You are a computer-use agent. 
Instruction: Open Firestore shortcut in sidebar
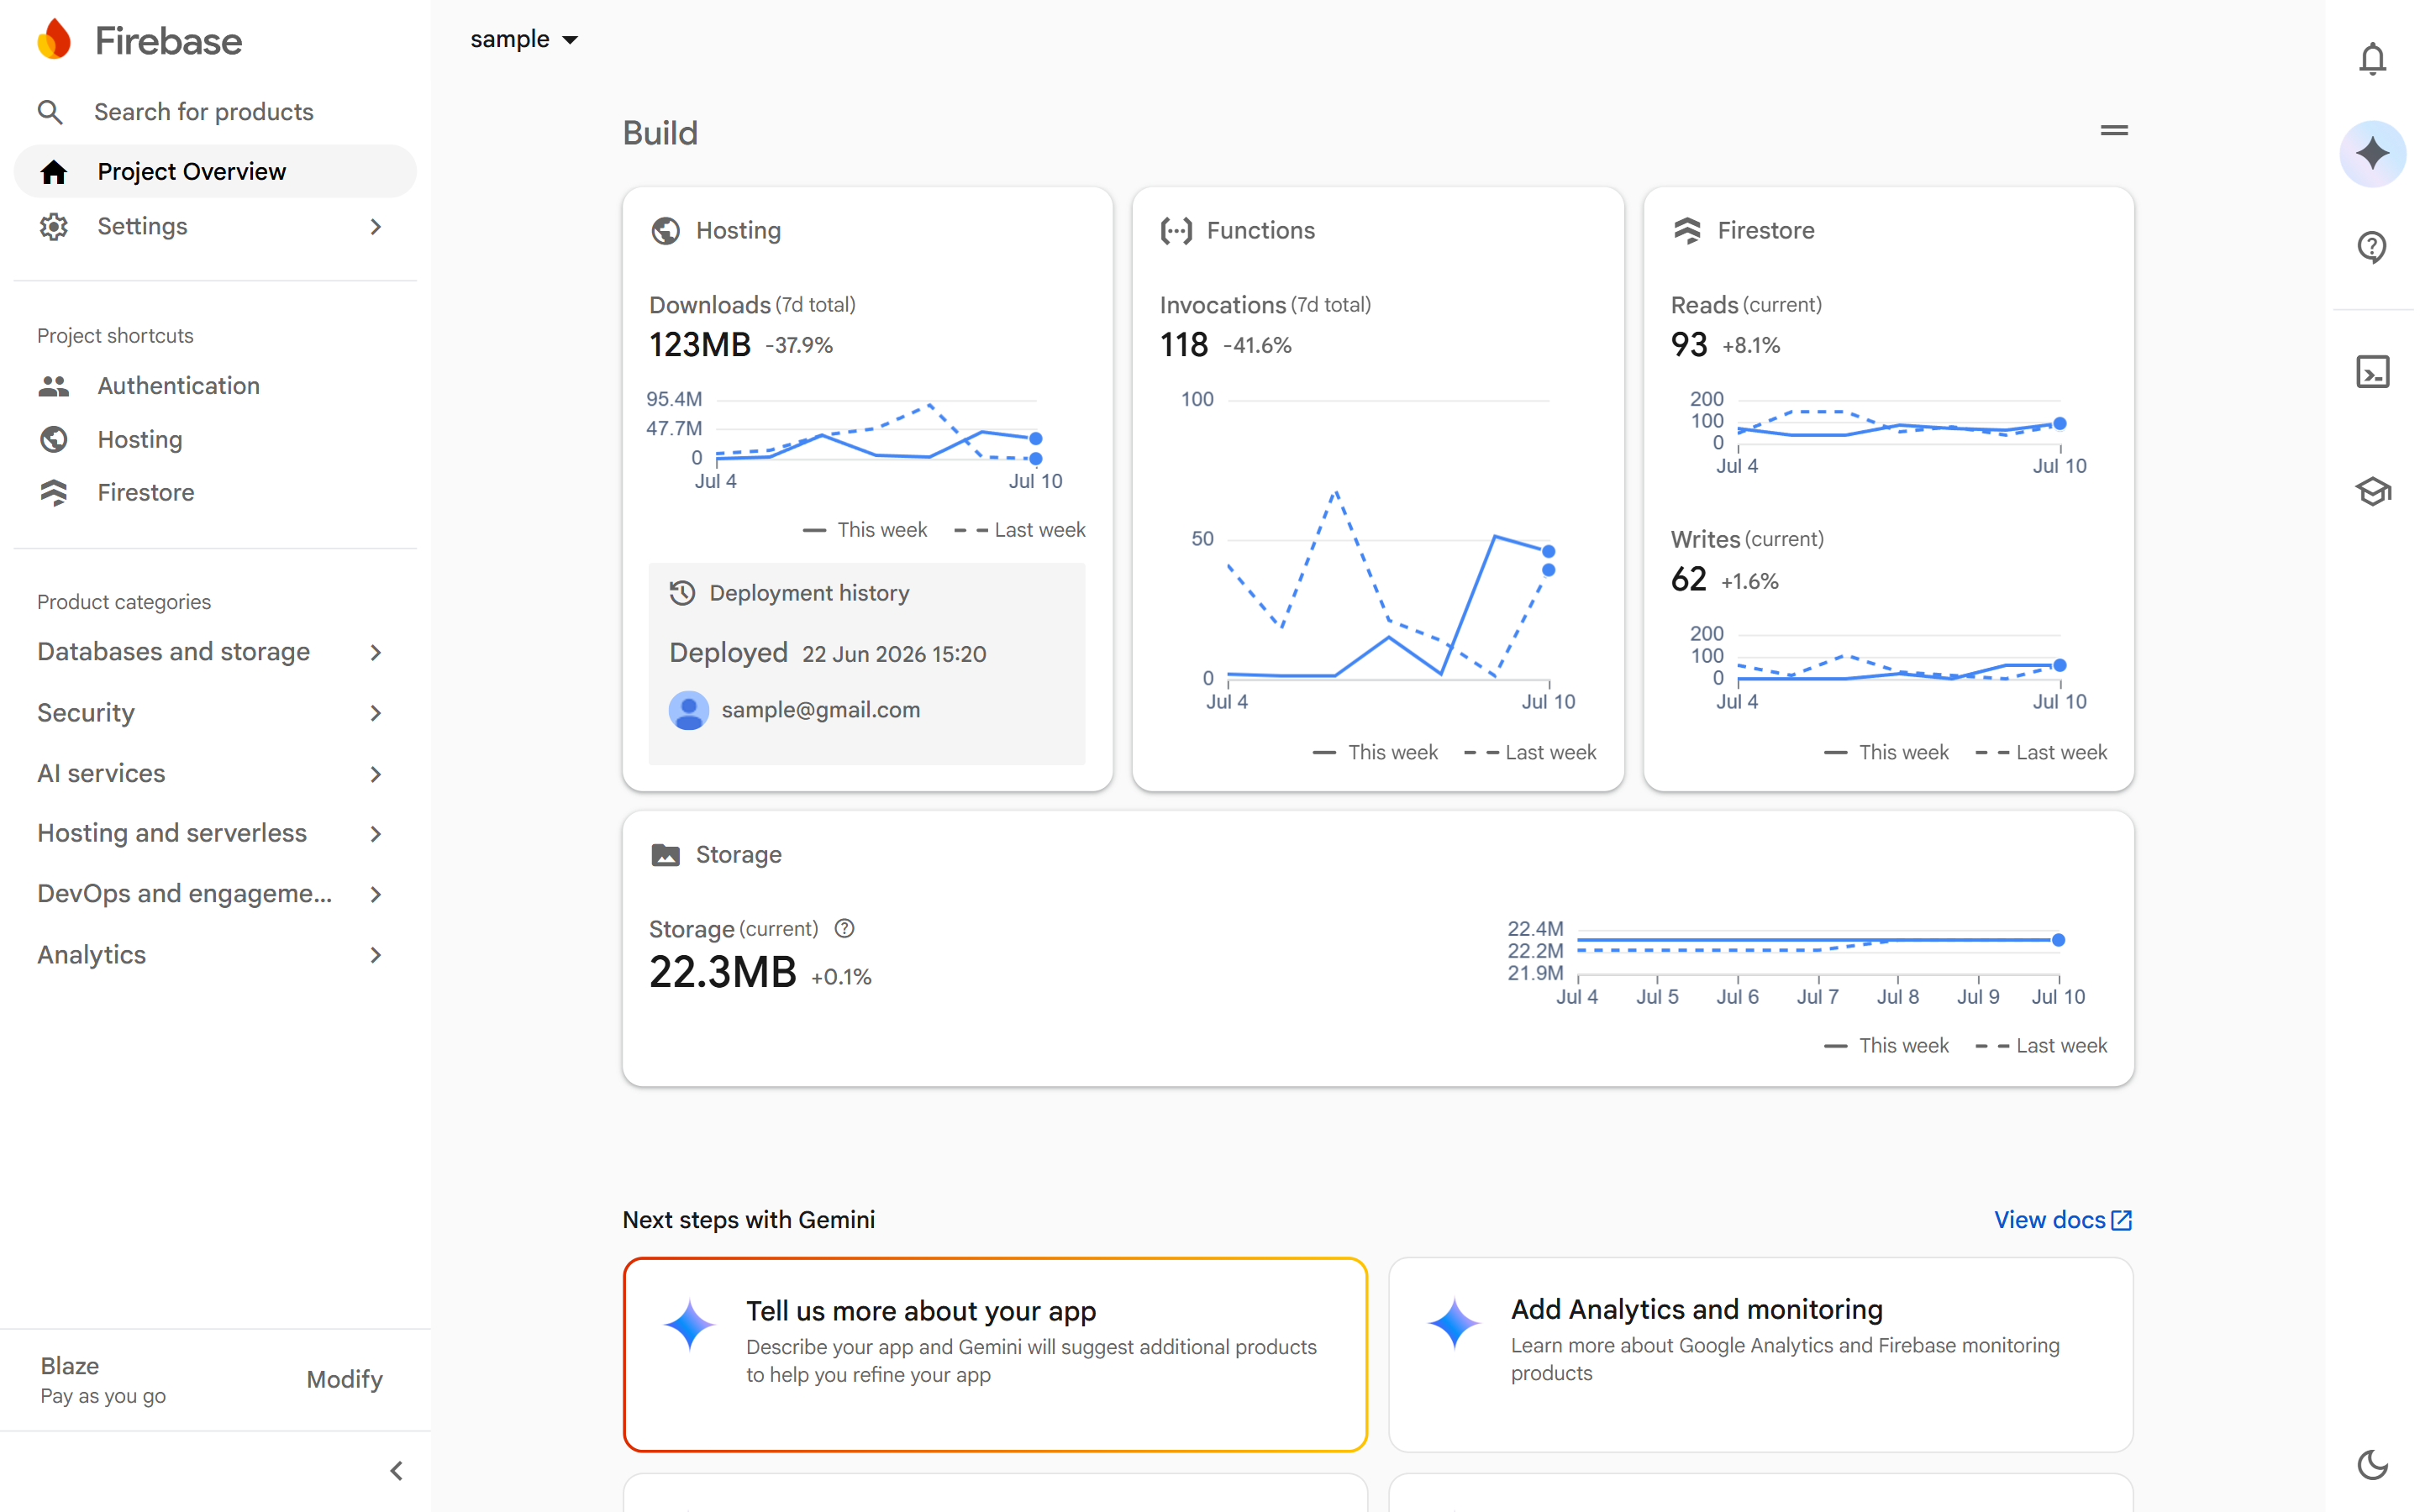(215, 492)
